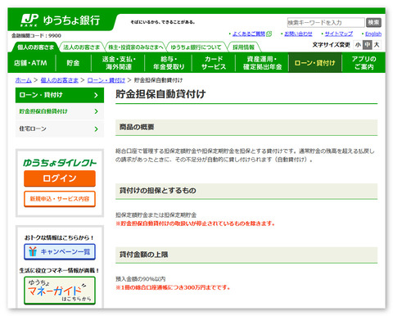This screenshot has width=393, height=316.
Task: Set text size to 小
Action: coord(358,45)
